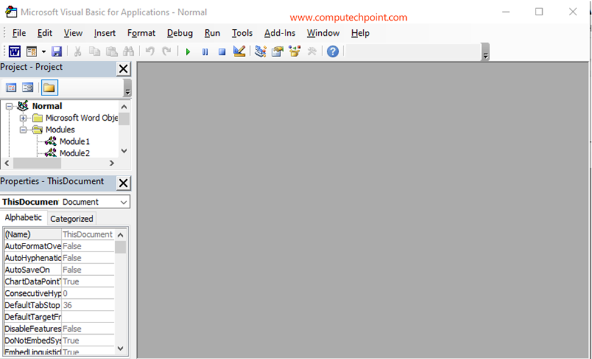Select the Normal project item
The width and height of the screenshot is (592, 359).
coord(47,106)
